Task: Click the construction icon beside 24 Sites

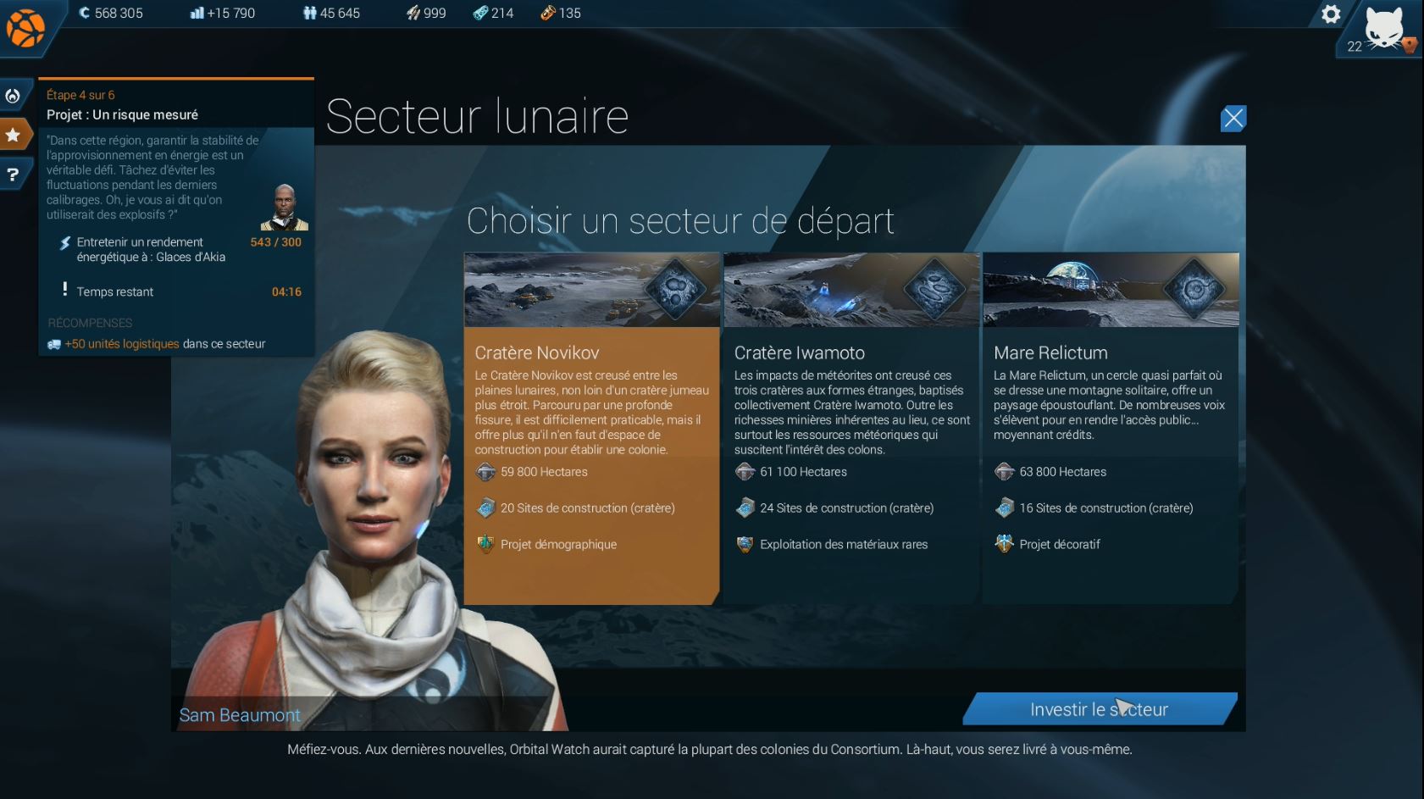Action: [745, 508]
